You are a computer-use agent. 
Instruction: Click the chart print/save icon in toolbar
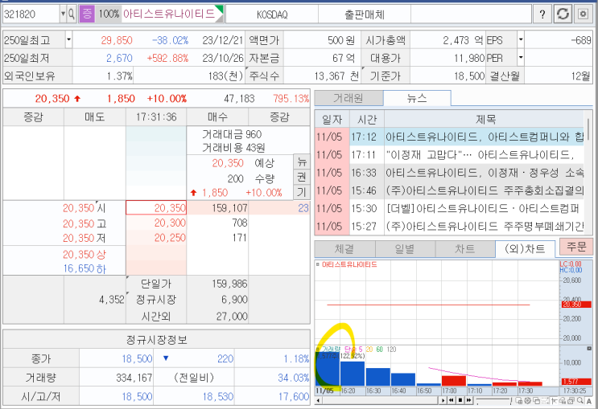click(x=563, y=400)
